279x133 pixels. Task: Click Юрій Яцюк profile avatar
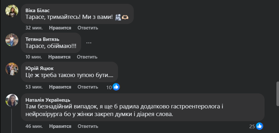[12, 69]
